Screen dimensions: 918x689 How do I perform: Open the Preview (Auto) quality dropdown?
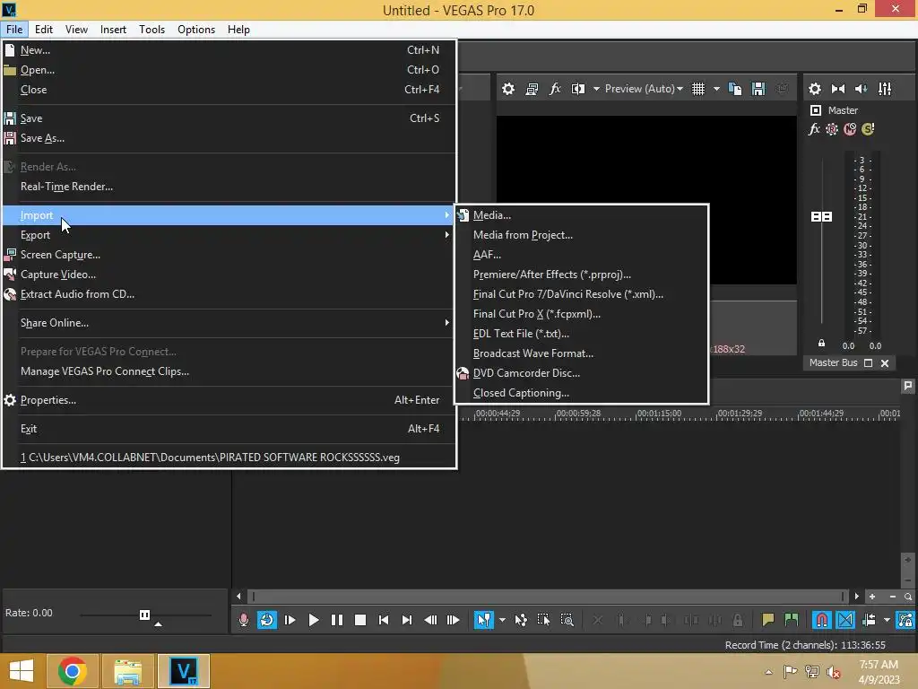click(644, 89)
